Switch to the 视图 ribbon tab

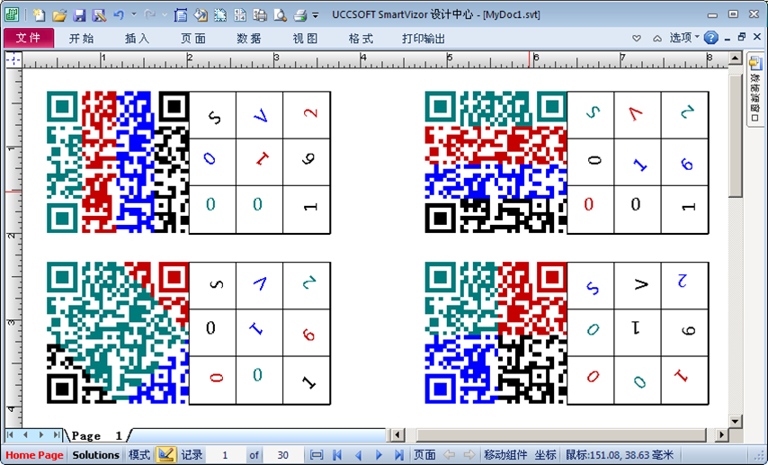point(306,38)
